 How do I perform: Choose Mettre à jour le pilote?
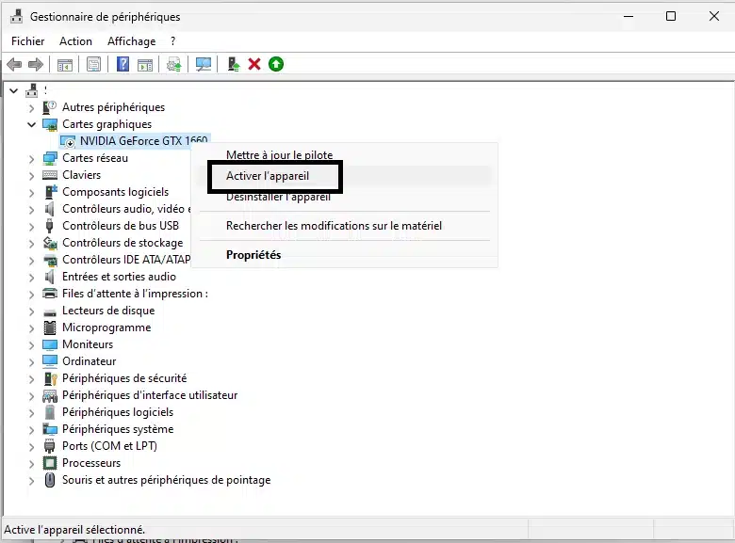[x=279, y=155]
